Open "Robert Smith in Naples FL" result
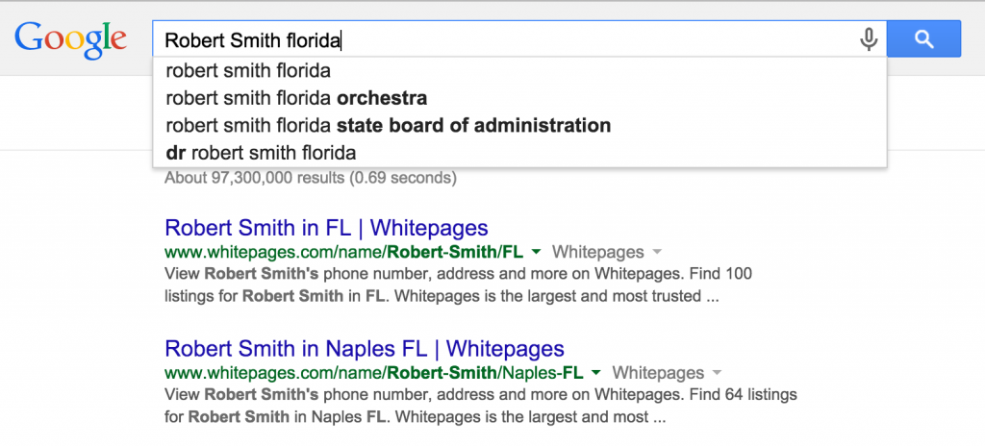Screen dimensions: 985x446 tap(365, 348)
